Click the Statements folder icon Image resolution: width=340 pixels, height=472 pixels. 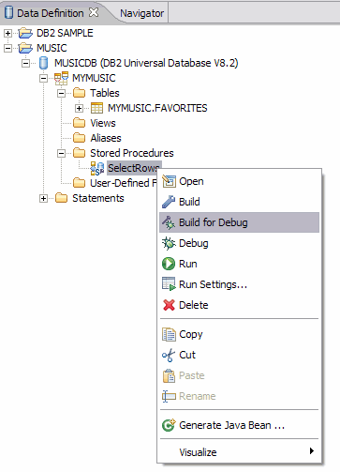(61, 198)
